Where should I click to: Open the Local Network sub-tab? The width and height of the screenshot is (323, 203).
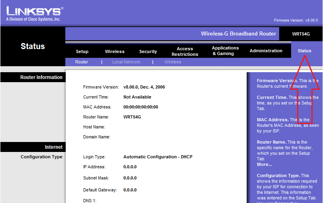click(126, 62)
